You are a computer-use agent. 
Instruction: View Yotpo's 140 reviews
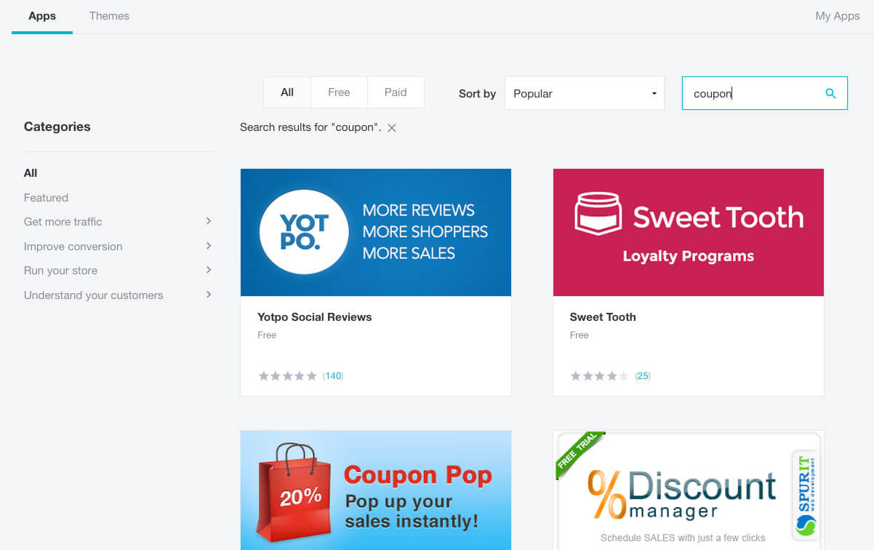point(333,376)
